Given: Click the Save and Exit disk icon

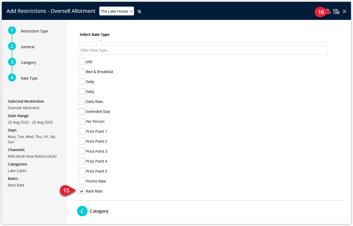Looking at the screenshot, I should (336, 11).
